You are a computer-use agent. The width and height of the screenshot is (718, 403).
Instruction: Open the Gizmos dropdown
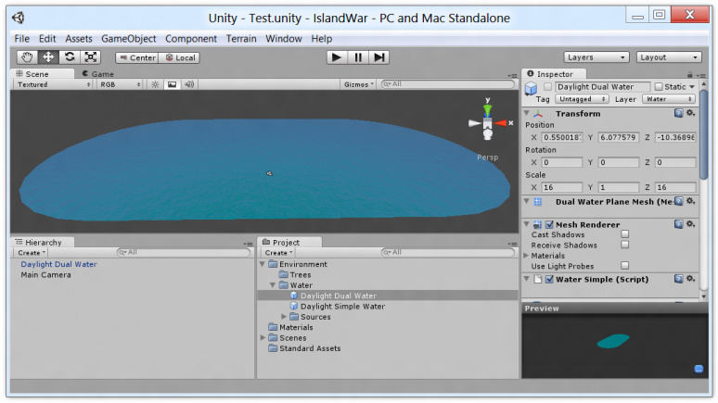coord(359,84)
